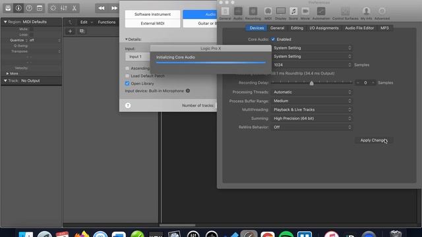Open the Editors scissors button

point(75,8)
